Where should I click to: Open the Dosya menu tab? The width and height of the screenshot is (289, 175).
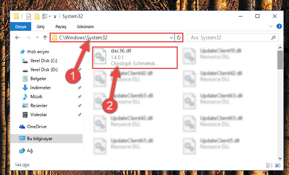pyautogui.click(x=21, y=27)
